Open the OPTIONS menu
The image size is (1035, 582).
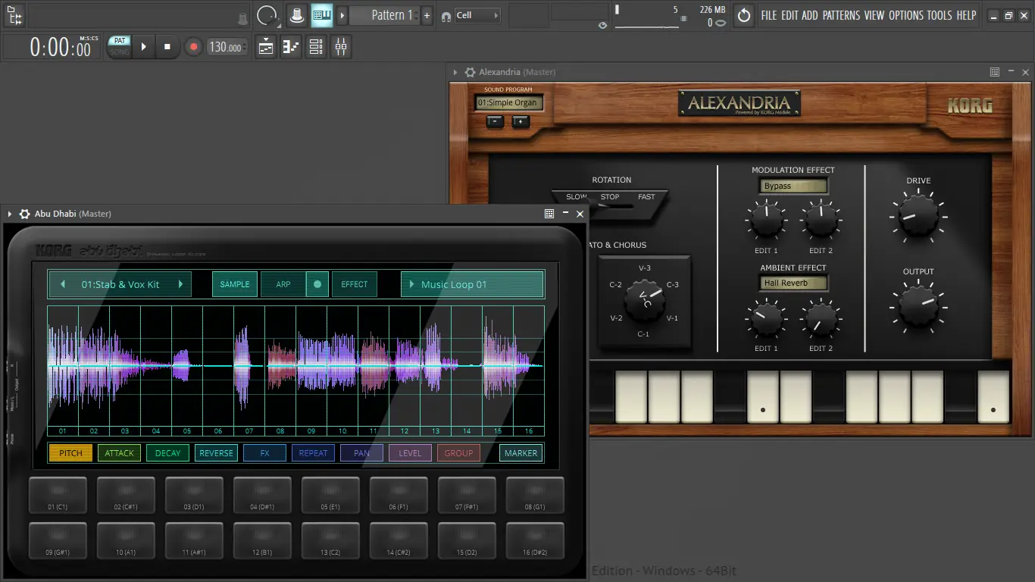point(905,15)
